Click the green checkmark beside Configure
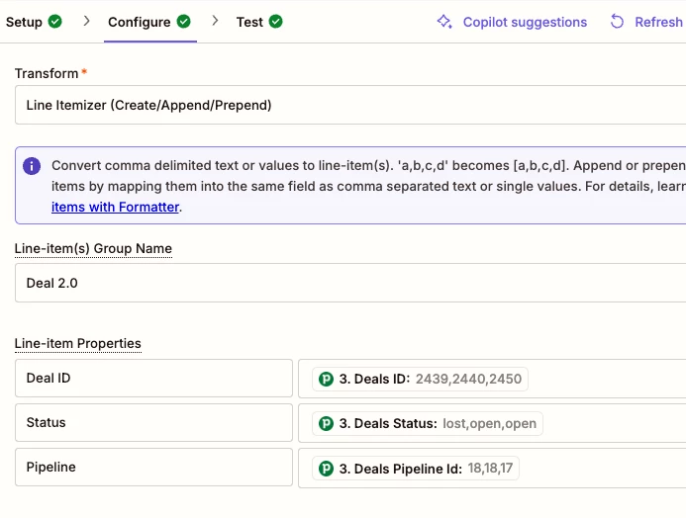 click(x=183, y=22)
